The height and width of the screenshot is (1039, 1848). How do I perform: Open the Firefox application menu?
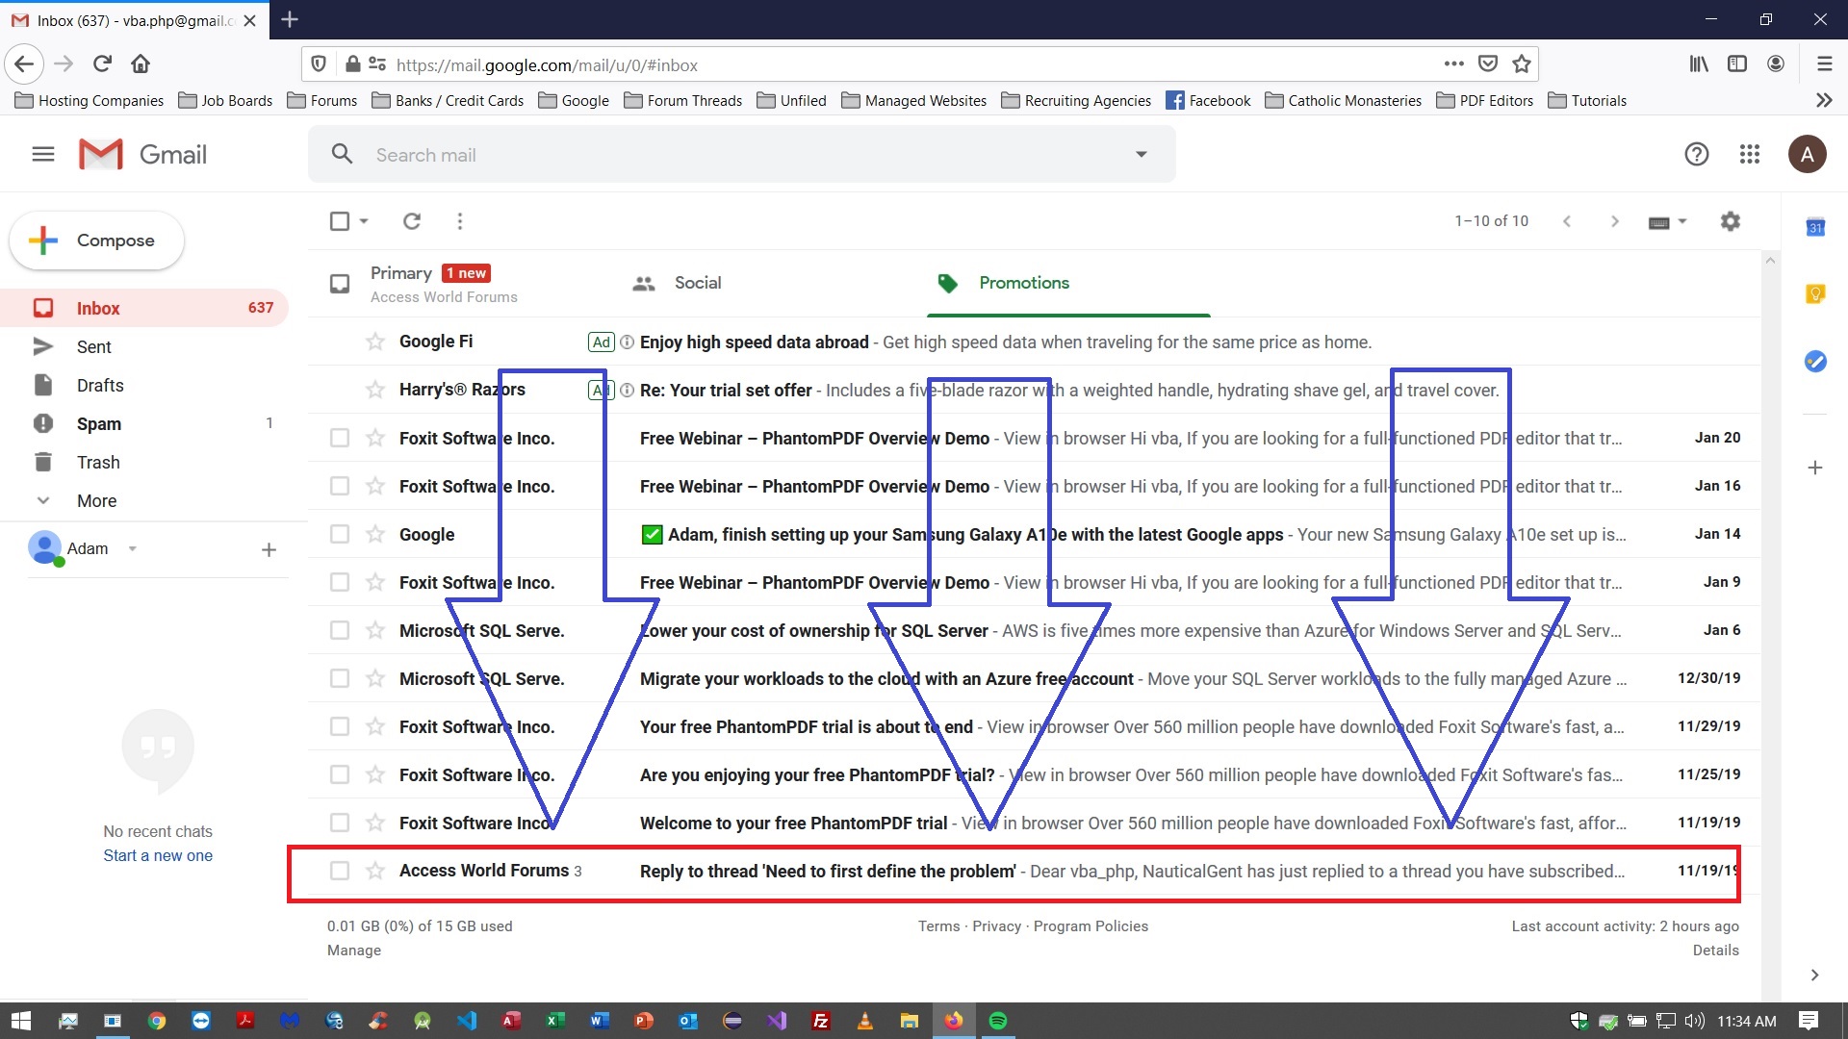click(x=1824, y=64)
